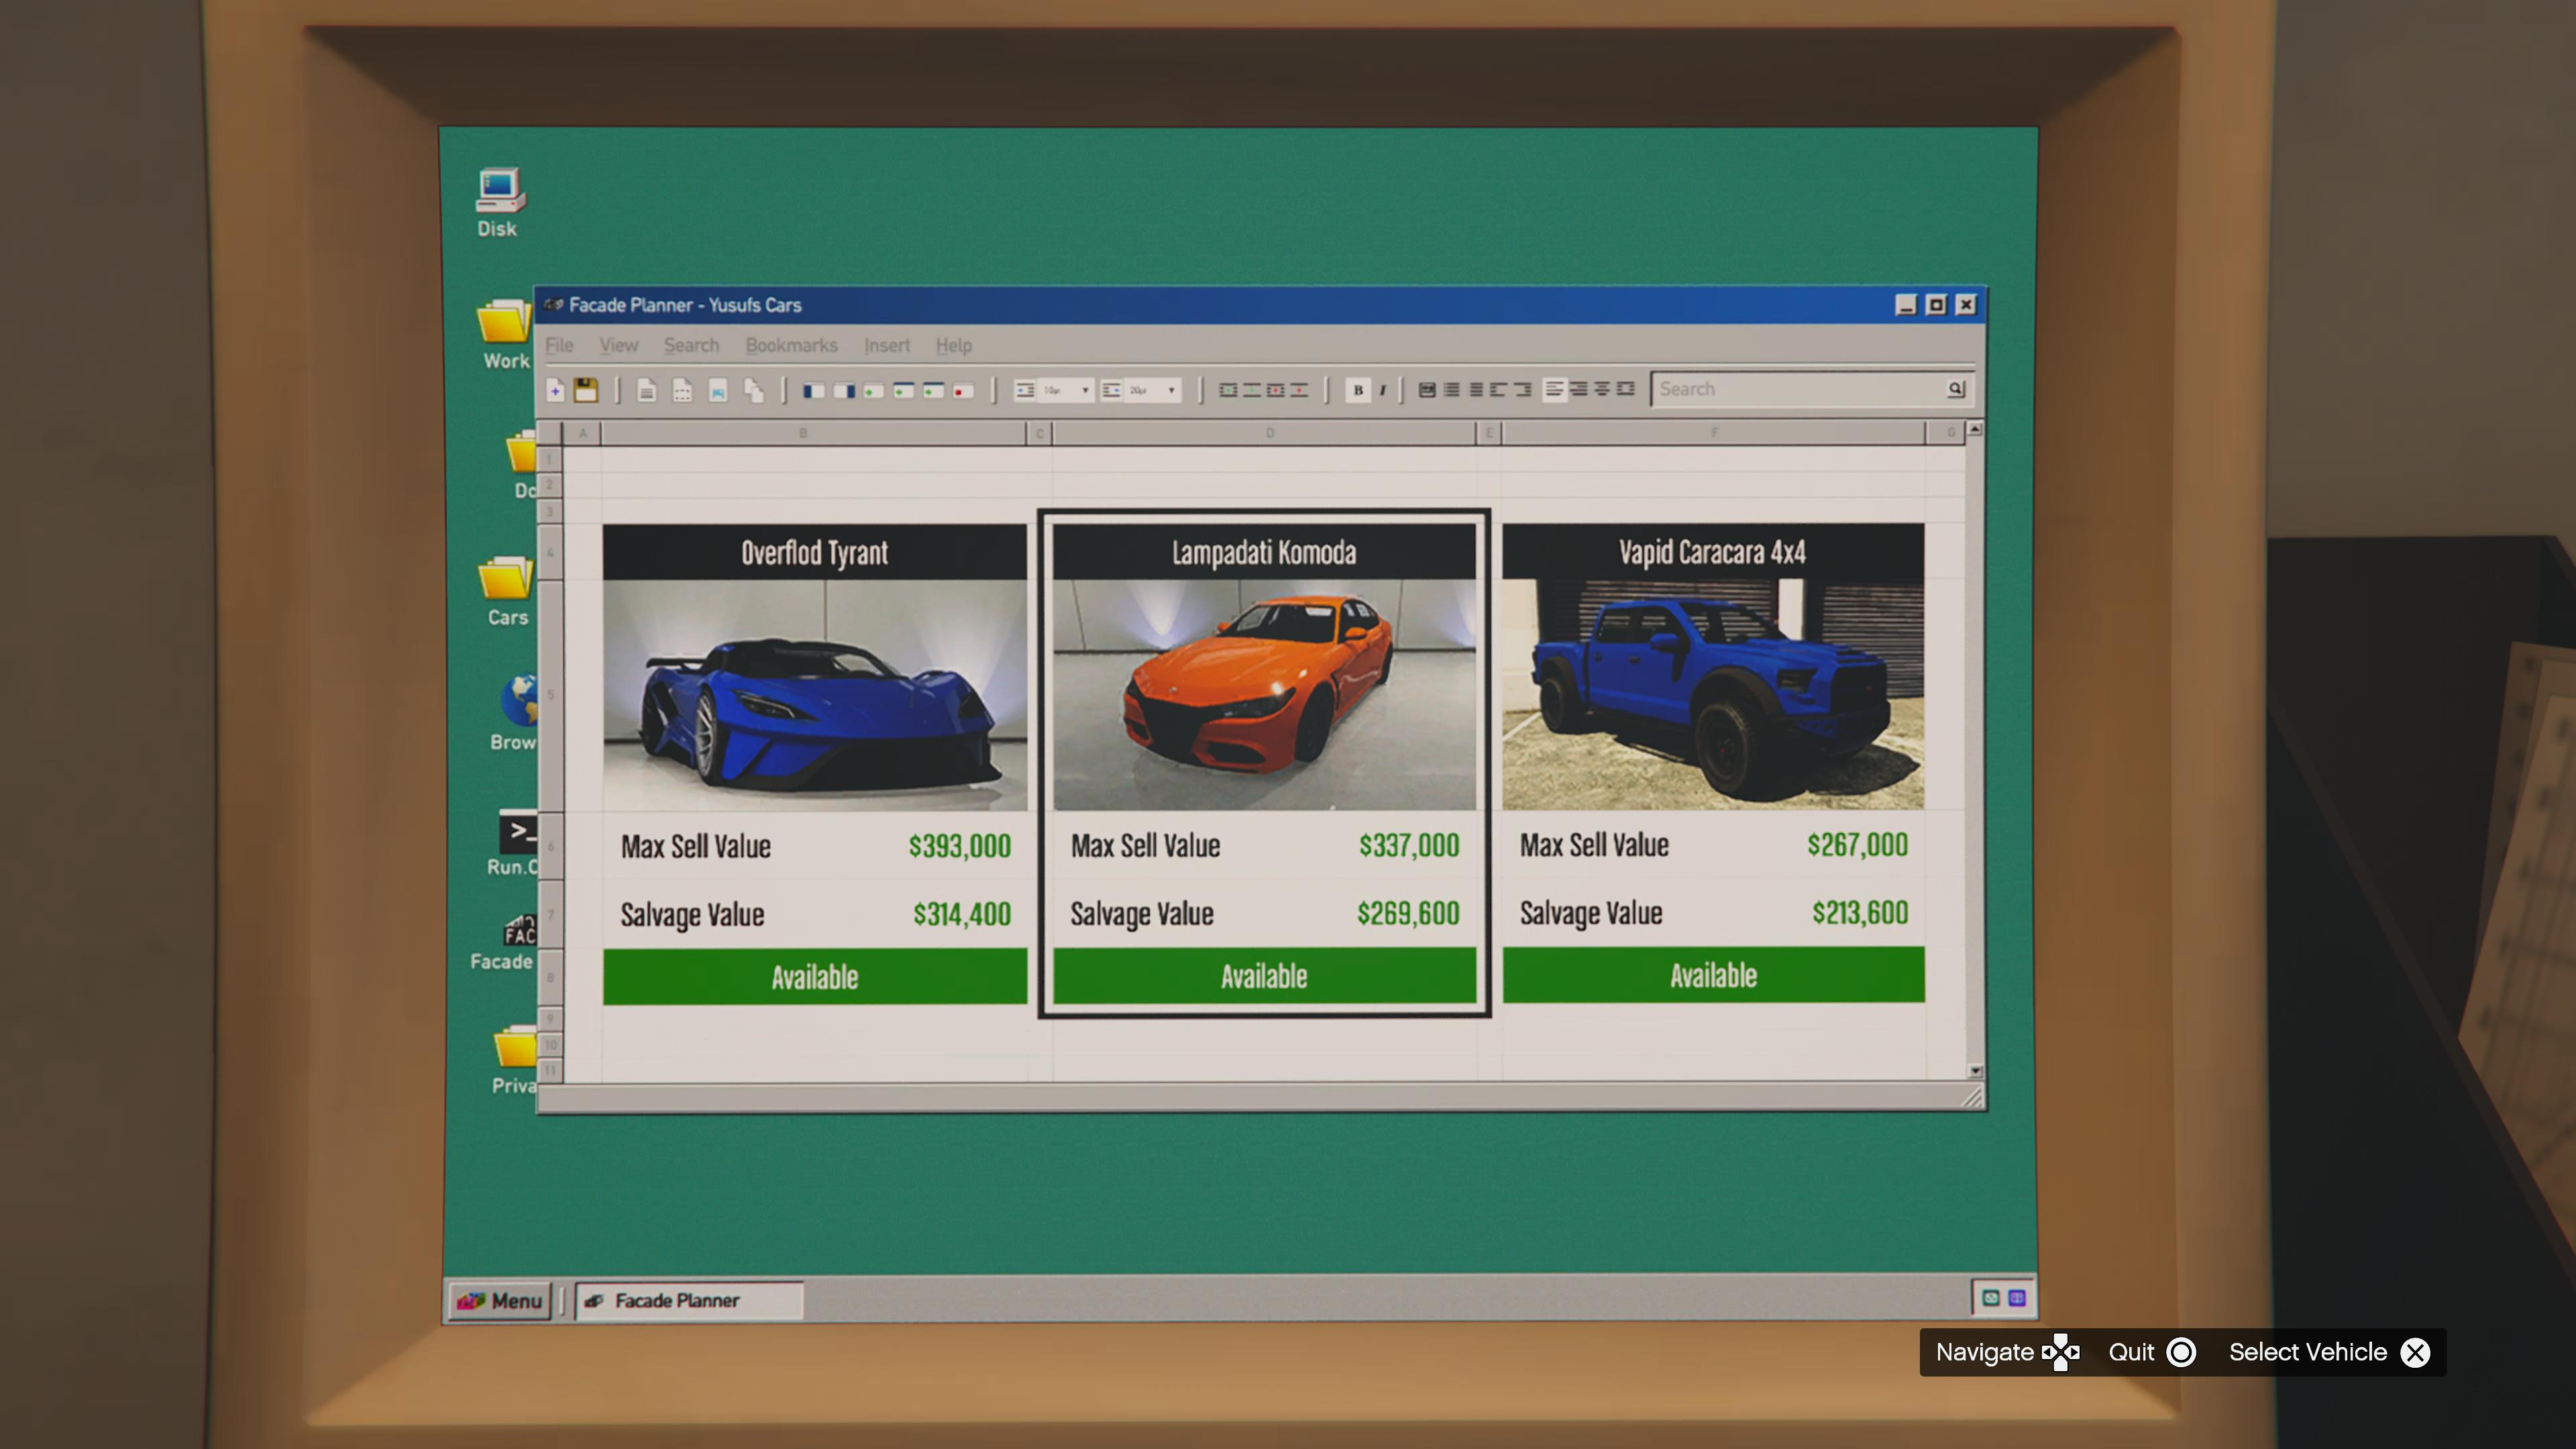The width and height of the screenshot is (2576, 1449).
Task: Click the window icon with red dot
Action: (963, 391)
